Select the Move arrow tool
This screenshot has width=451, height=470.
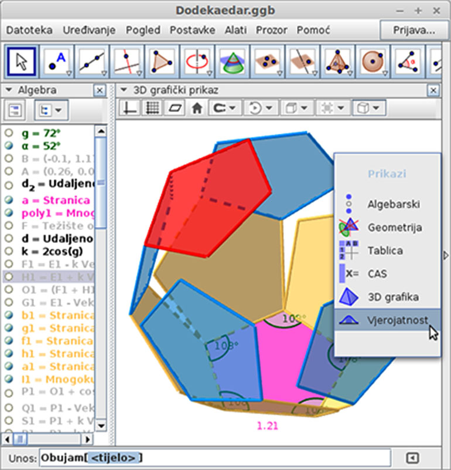tap(21, 62)
